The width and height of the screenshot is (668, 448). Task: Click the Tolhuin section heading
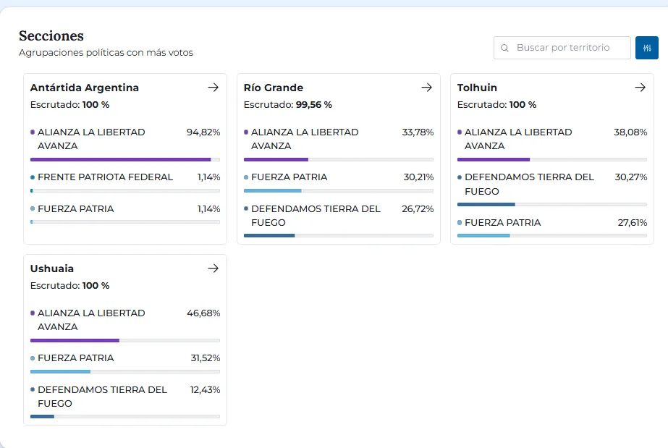coord(477,88)
